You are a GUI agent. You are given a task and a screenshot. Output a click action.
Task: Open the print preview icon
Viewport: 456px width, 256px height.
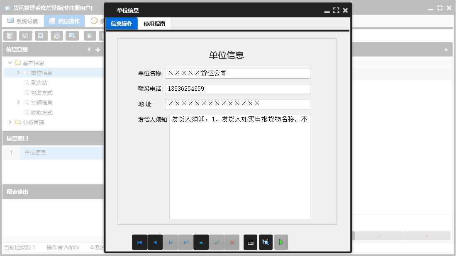[x=266, y=242]
